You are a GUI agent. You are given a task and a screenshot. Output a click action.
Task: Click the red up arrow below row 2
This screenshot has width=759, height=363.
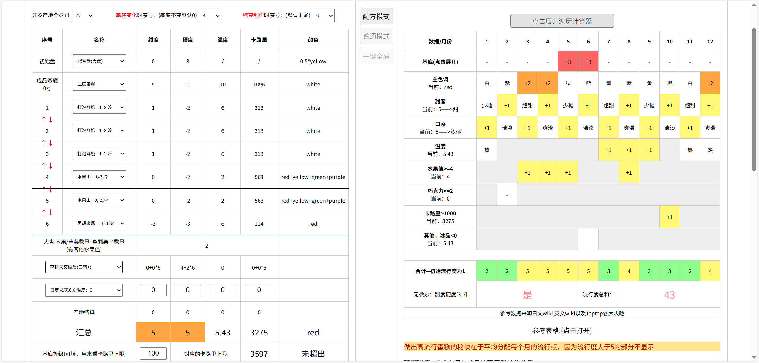(x=44, y=143)
